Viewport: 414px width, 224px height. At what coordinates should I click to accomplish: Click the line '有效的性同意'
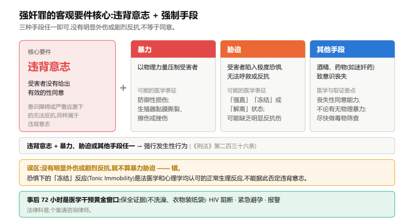46,93
